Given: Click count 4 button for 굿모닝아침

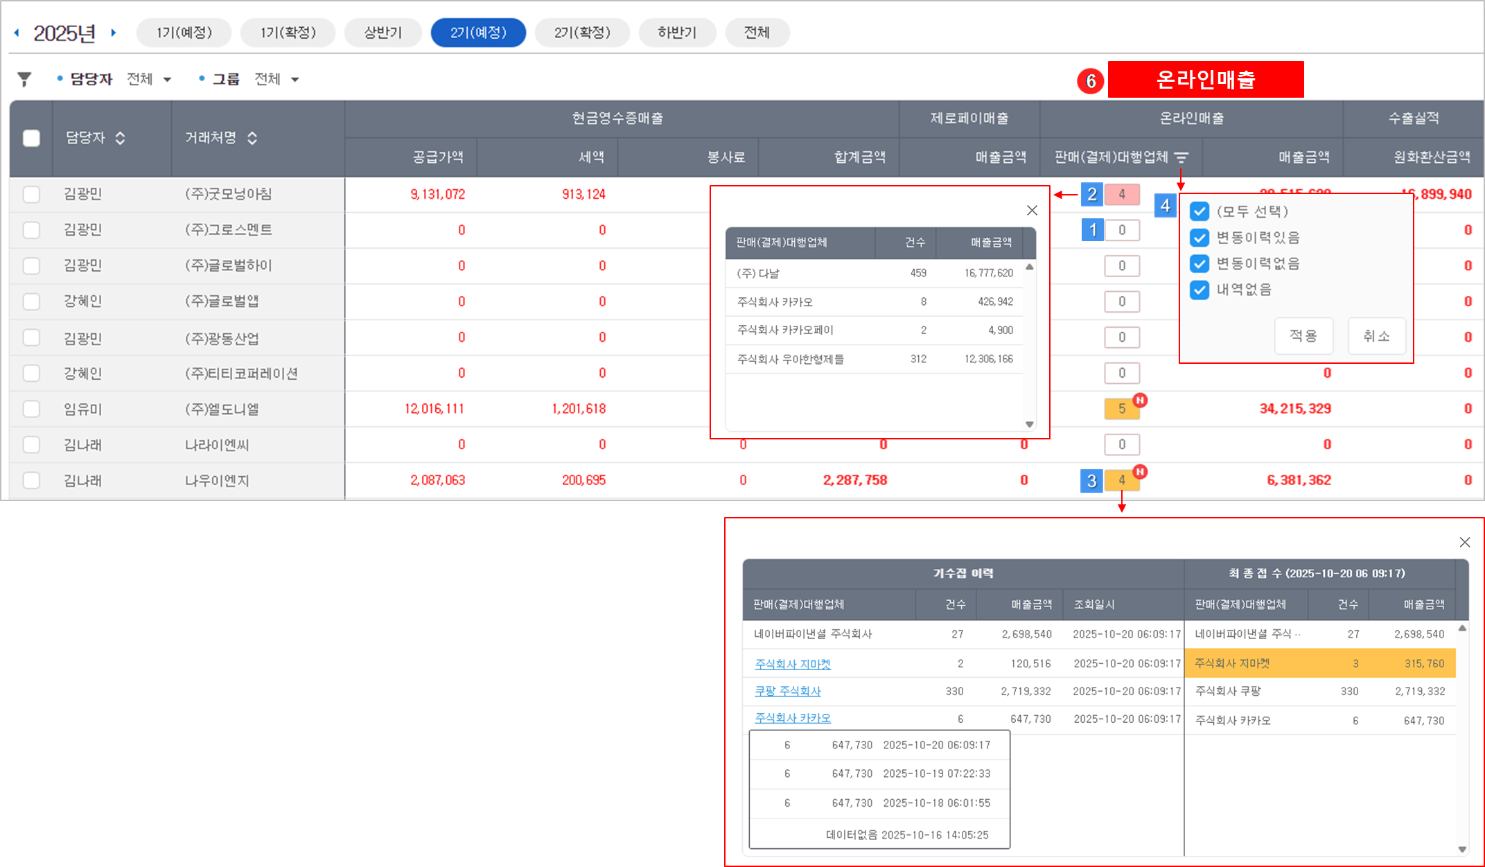Looking at the screenshot, I should (x=1122, y=195).
